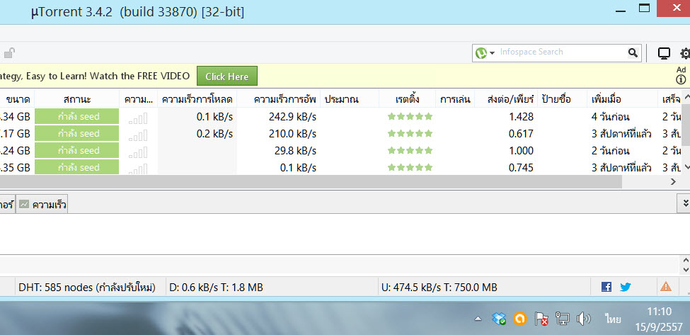690x335 pixels.
Task: Click the lower pane scroll down arrow
Action: click(685, 269)
